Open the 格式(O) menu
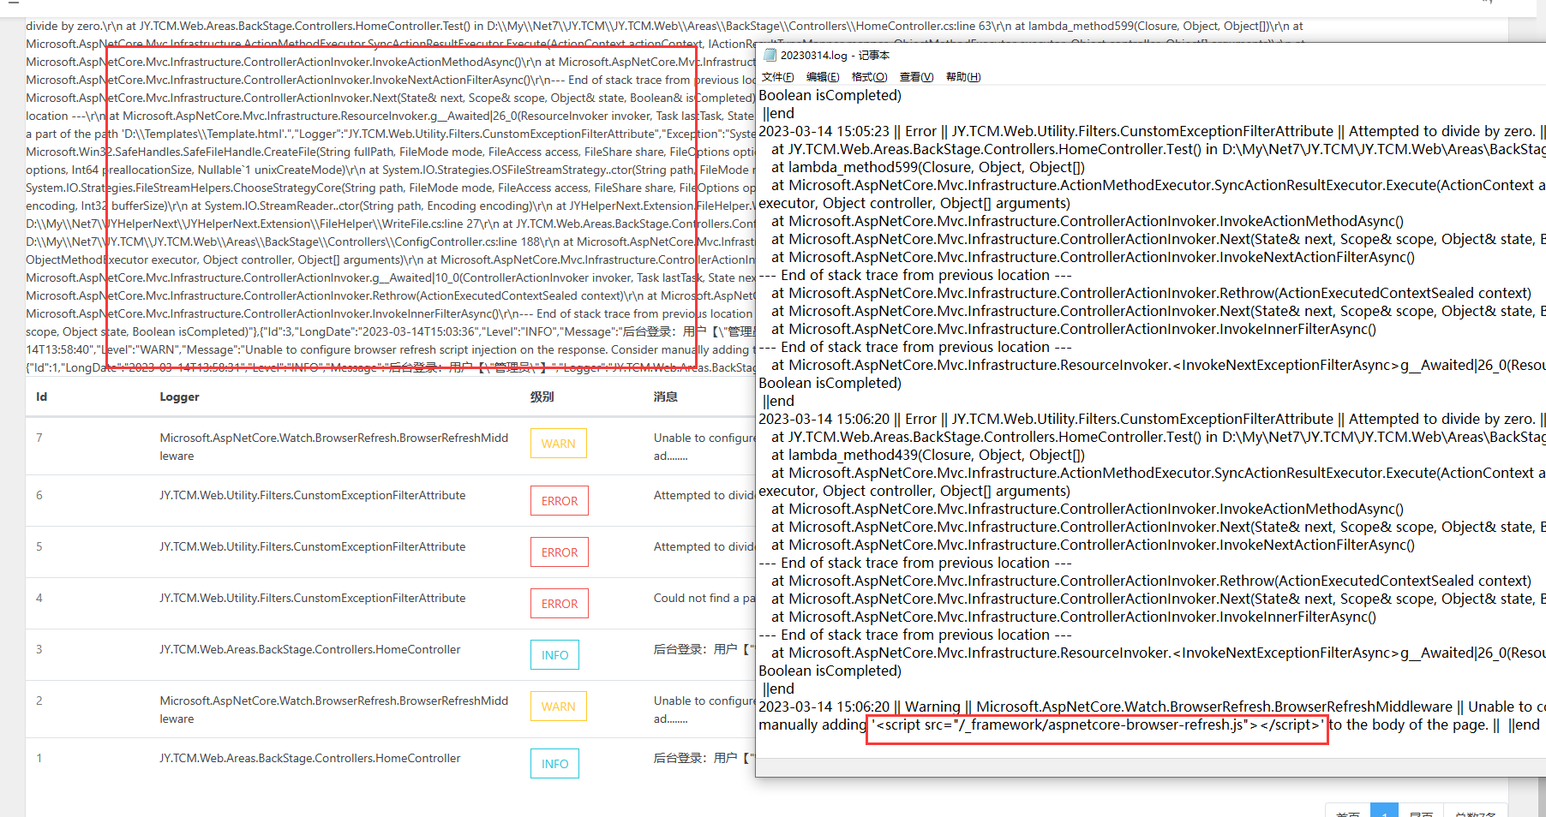The height and width of the screenshot is (817, 1546). click(869, 77)
